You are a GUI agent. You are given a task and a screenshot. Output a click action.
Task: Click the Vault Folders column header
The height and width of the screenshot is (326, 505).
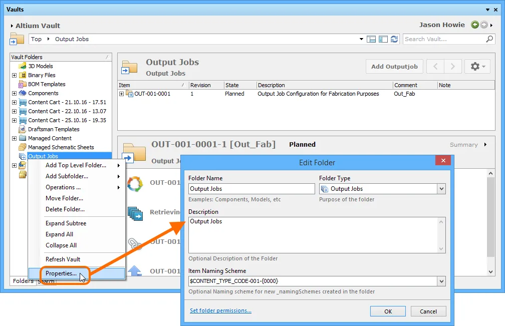click(x=61, y=57)
